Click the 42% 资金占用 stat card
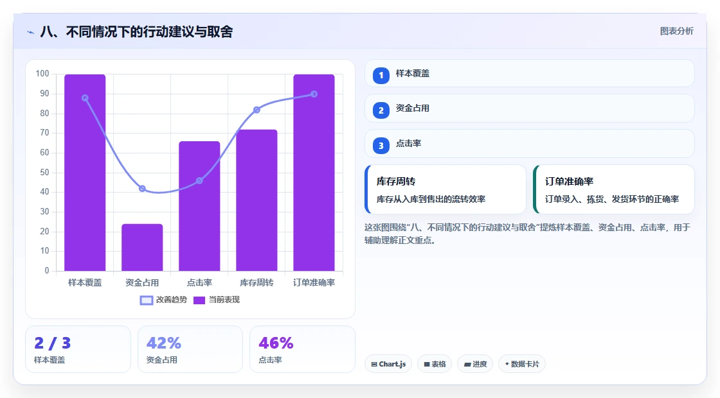This screenshot has width=720, height=398. 190,349
